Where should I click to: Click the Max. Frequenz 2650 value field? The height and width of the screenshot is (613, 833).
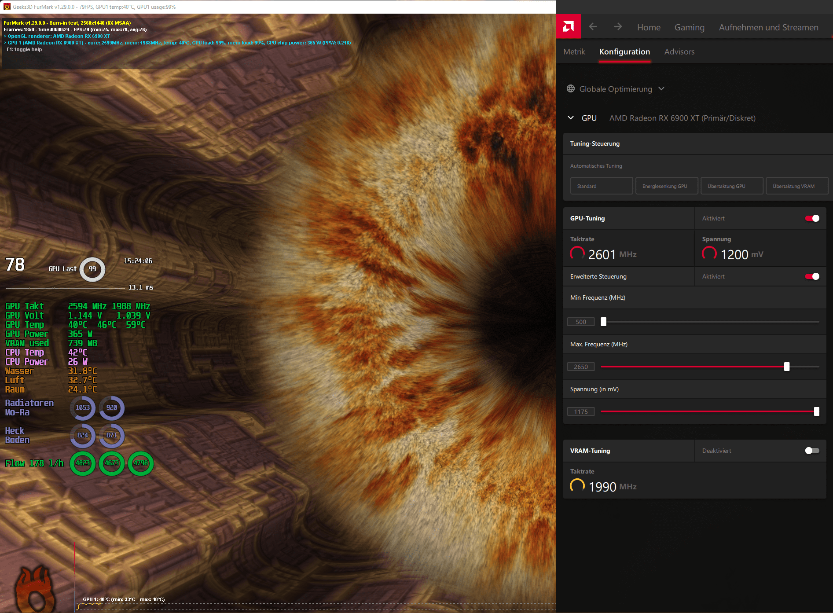pyautogui.click(x=581, y=367)
